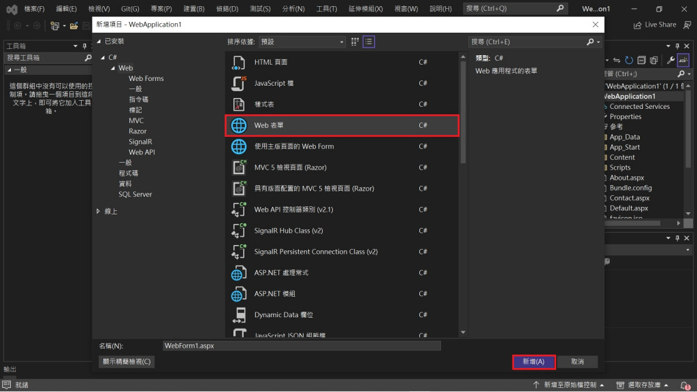Screen dimensions: 697x392
Task: Collapse the Web tree node
Action: point(113,68)
